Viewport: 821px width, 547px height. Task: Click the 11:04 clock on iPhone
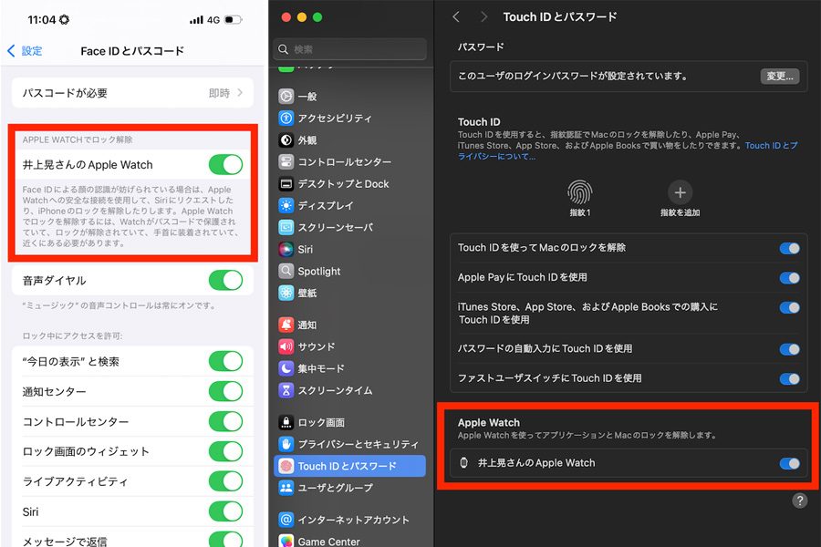coord(41,20)
